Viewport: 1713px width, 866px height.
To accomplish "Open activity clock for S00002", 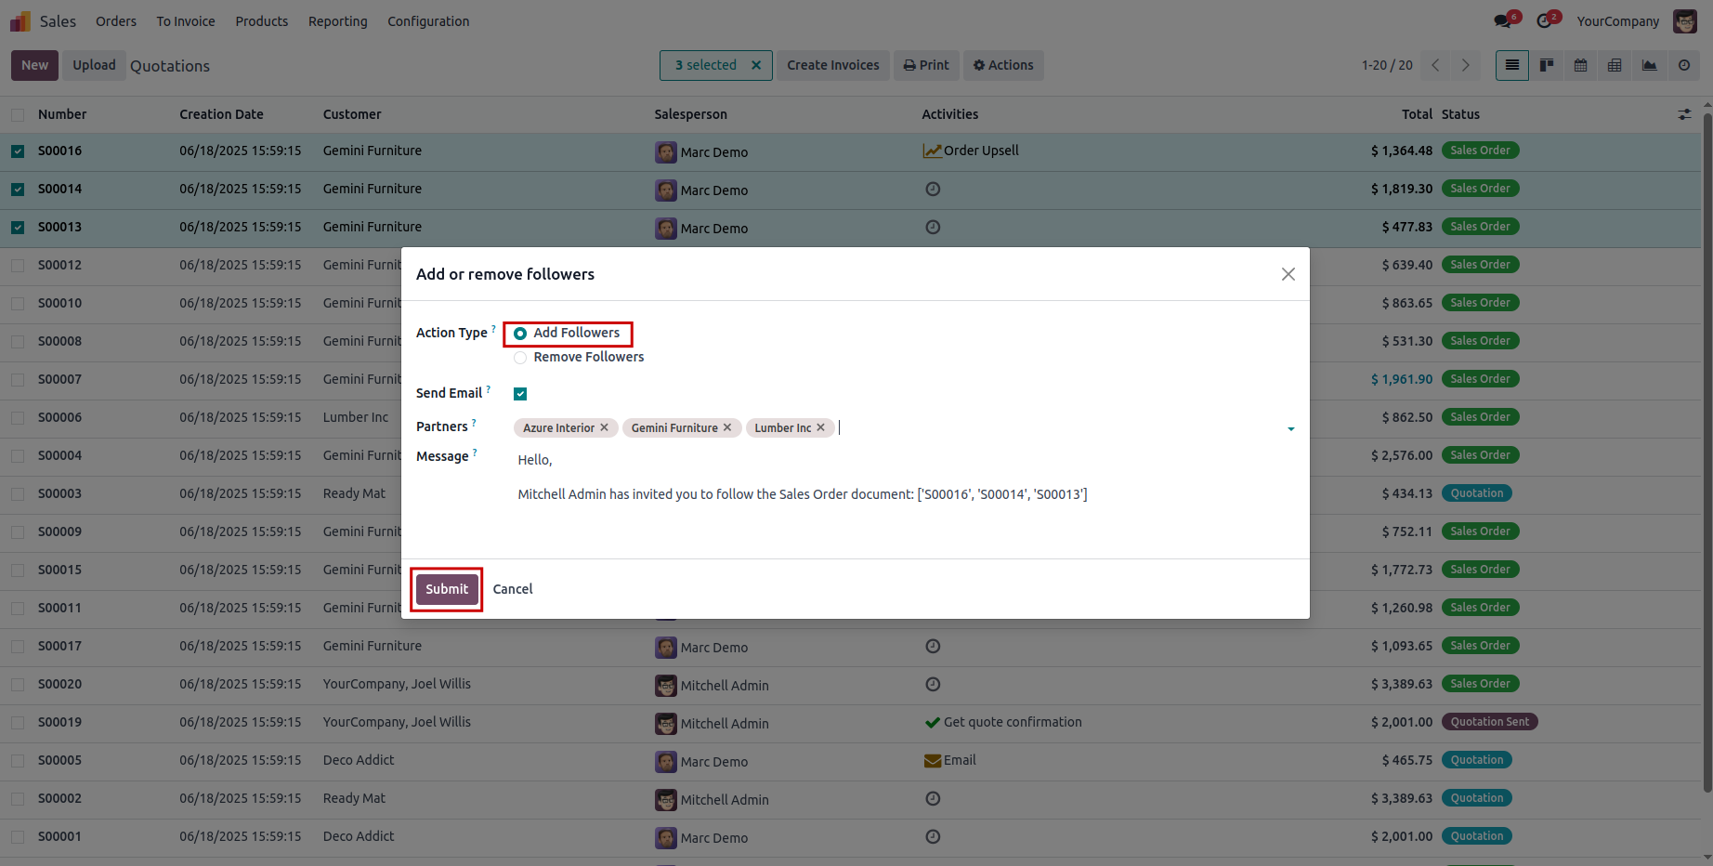I will tap(933, 798).
